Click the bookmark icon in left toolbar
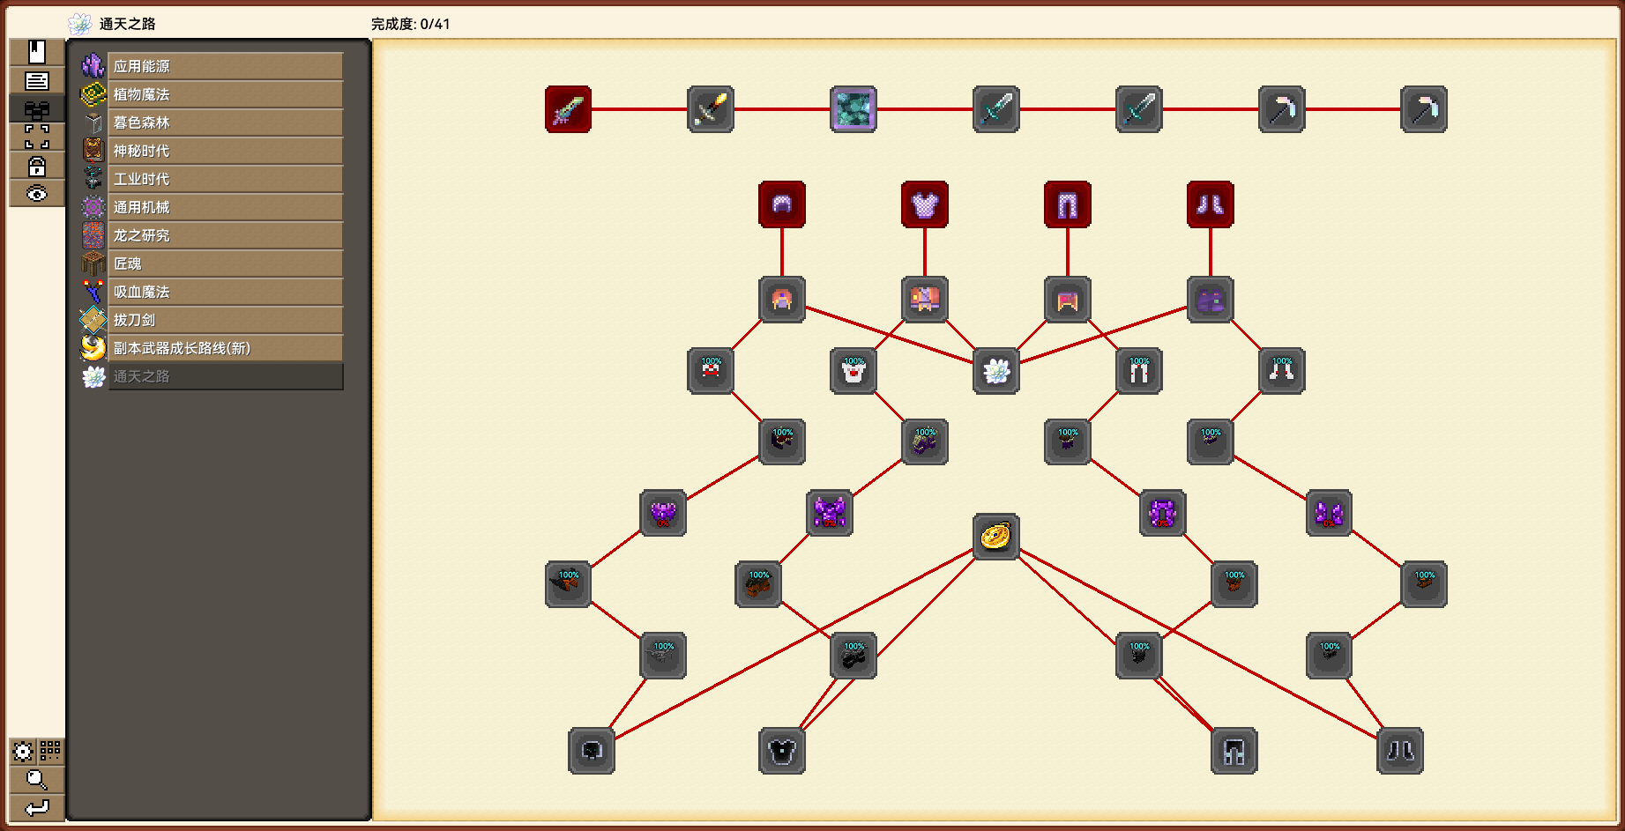Viewport: 1625px width, 831px height. pyautogui.click(x=36, y=52)
